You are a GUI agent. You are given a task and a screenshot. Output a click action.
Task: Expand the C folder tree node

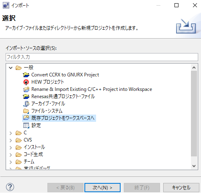(11, 133)
